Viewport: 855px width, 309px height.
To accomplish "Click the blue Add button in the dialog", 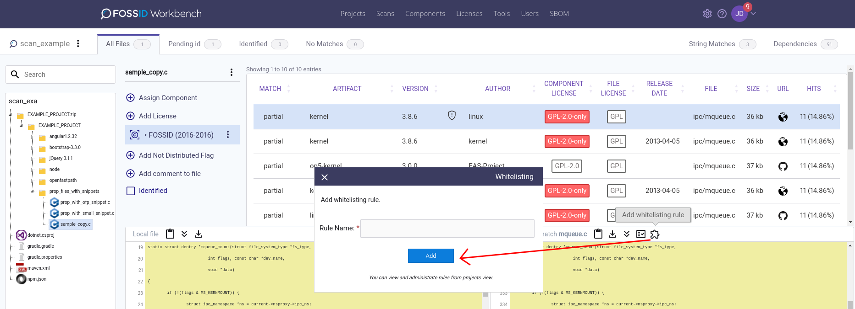I will tap(431, 256).
